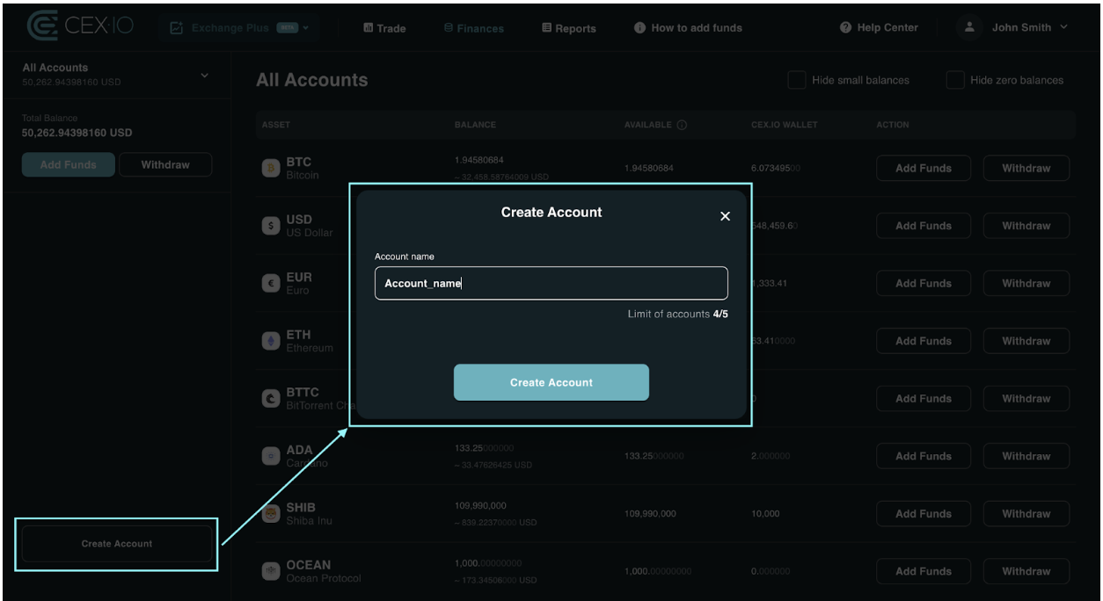Click Withdraw in the EUR row
The width and height of the screenshot is (1103, 601).
[1026, 283]
